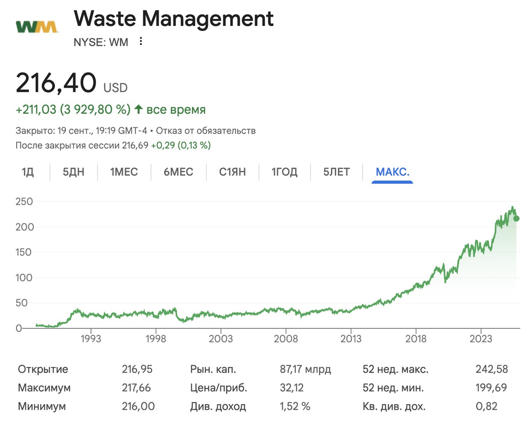
Task: Click the 2008 marker on the timeline axis
Action: point(286,339)
